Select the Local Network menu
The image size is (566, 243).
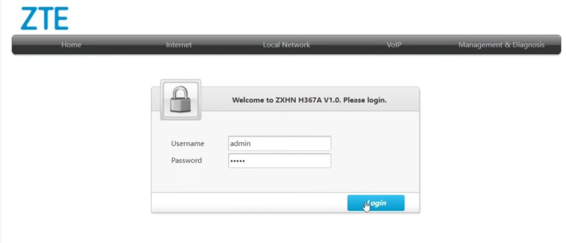(x=286, y=45)
